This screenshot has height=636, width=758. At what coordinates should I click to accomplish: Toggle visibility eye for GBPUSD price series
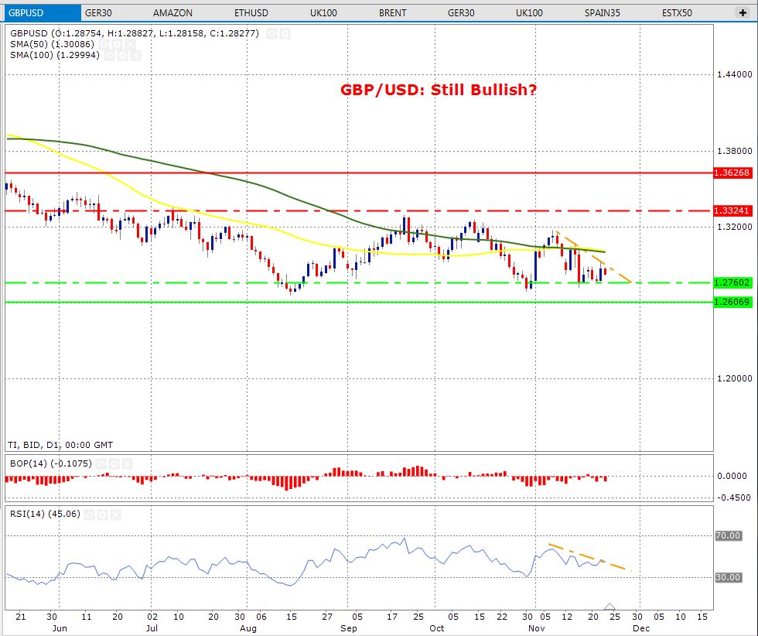click(x=271, y=33)
